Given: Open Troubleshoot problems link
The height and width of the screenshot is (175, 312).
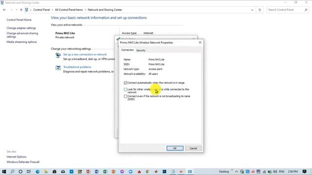Looking at the screenshot, I should point(77,67).
